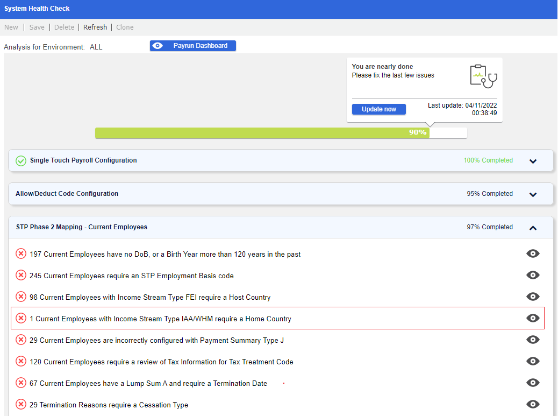
Task: Click the Last update timestamp text
Action: (x=462, y=109)
